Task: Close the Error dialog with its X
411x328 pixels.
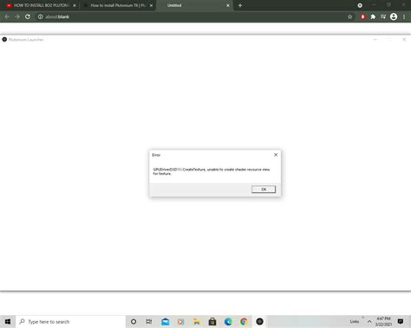Action: (x=276, y=155)
